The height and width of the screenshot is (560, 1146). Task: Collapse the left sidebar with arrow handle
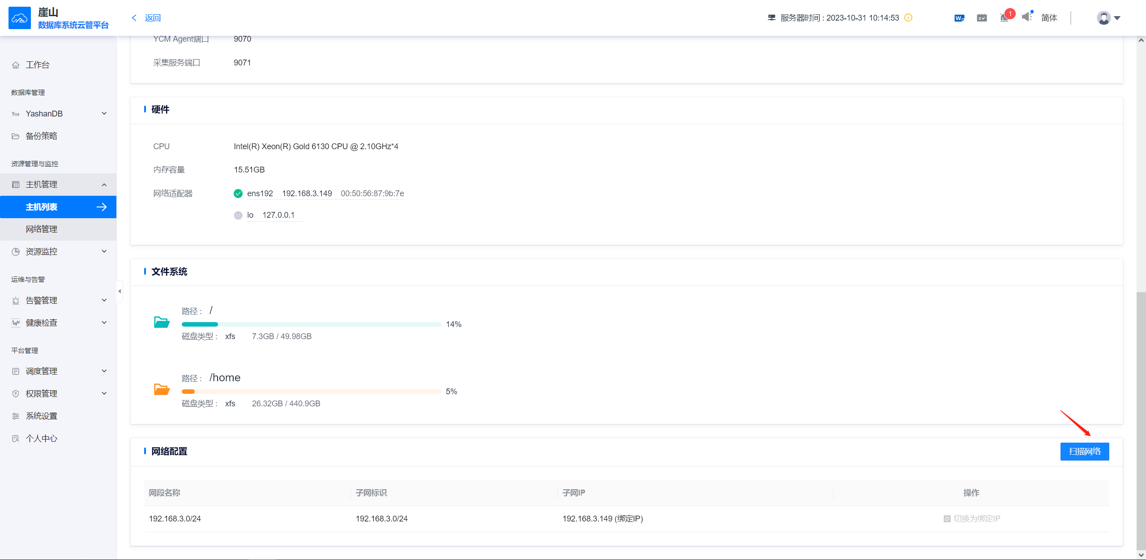120,291
